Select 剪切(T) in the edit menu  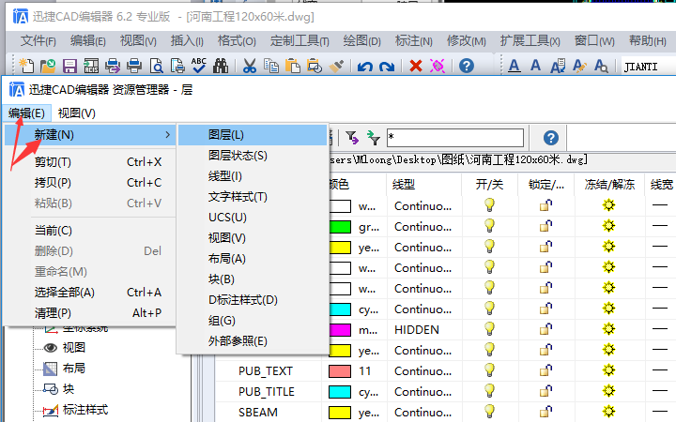pos(90,162)
